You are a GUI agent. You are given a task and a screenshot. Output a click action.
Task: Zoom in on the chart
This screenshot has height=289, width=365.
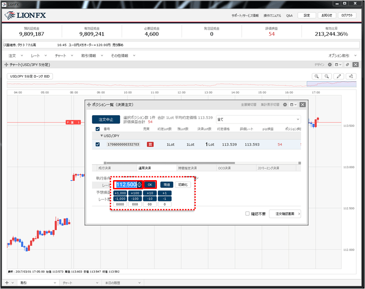point(317,76)
